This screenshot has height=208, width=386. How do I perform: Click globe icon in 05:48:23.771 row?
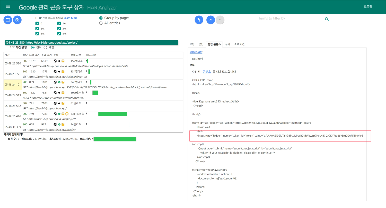[x=55, y=72]
